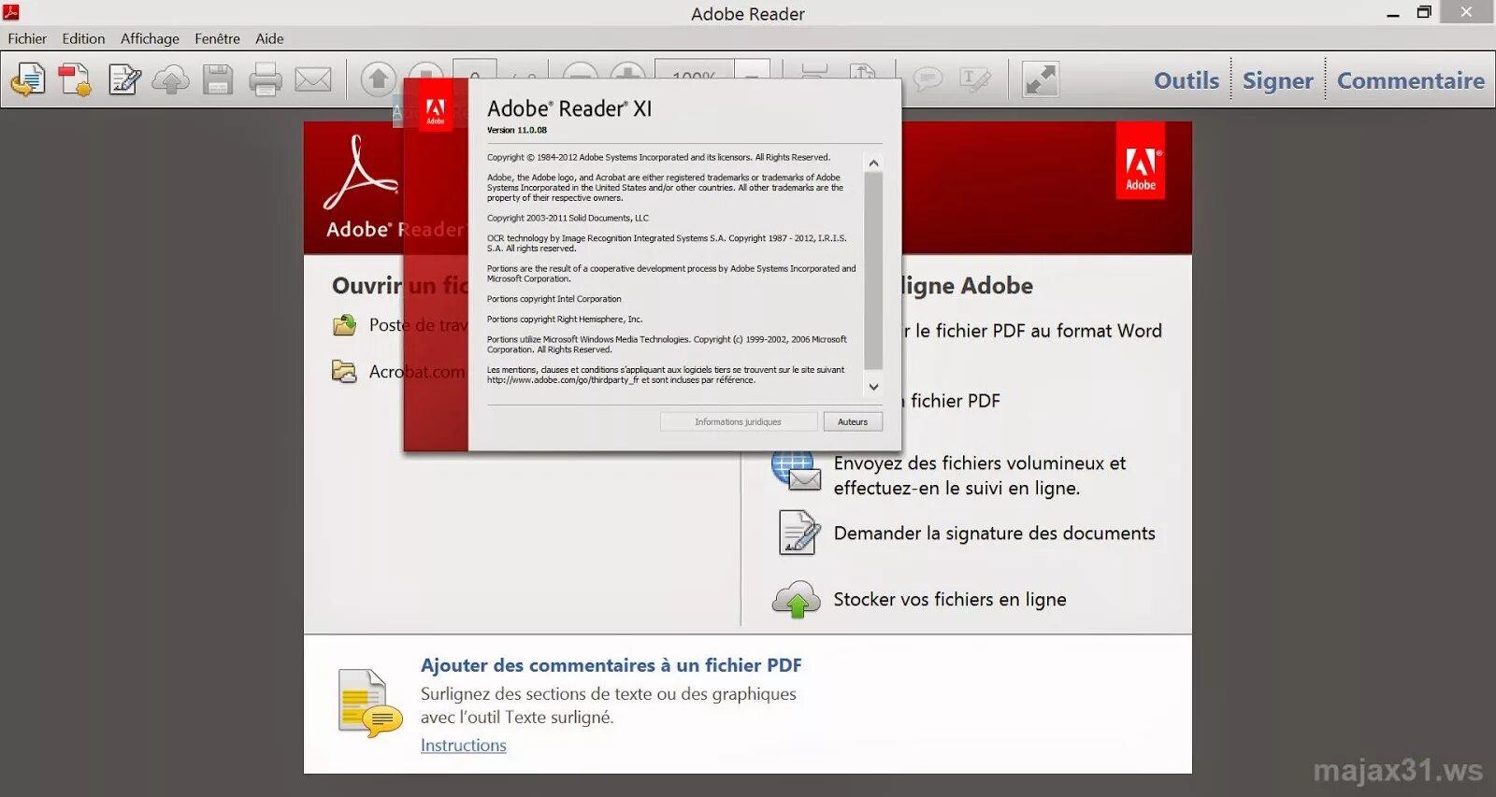Screen dimensions: 1496x797
Task: Click 'Ajouter des commentaires à un fichier PDF' heading
Action: (x=611, y=665)
